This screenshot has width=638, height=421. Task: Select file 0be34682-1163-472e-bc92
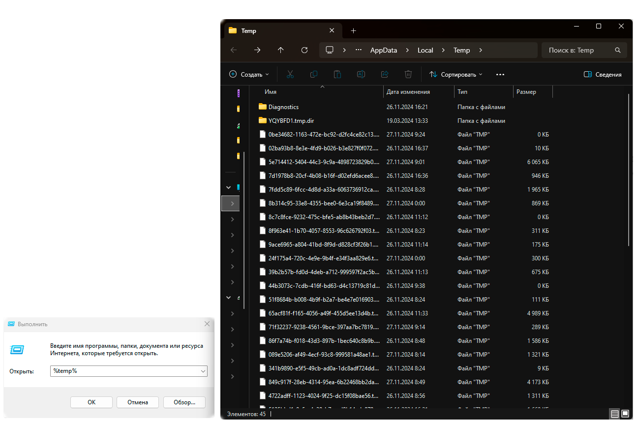tap(324, 134)
